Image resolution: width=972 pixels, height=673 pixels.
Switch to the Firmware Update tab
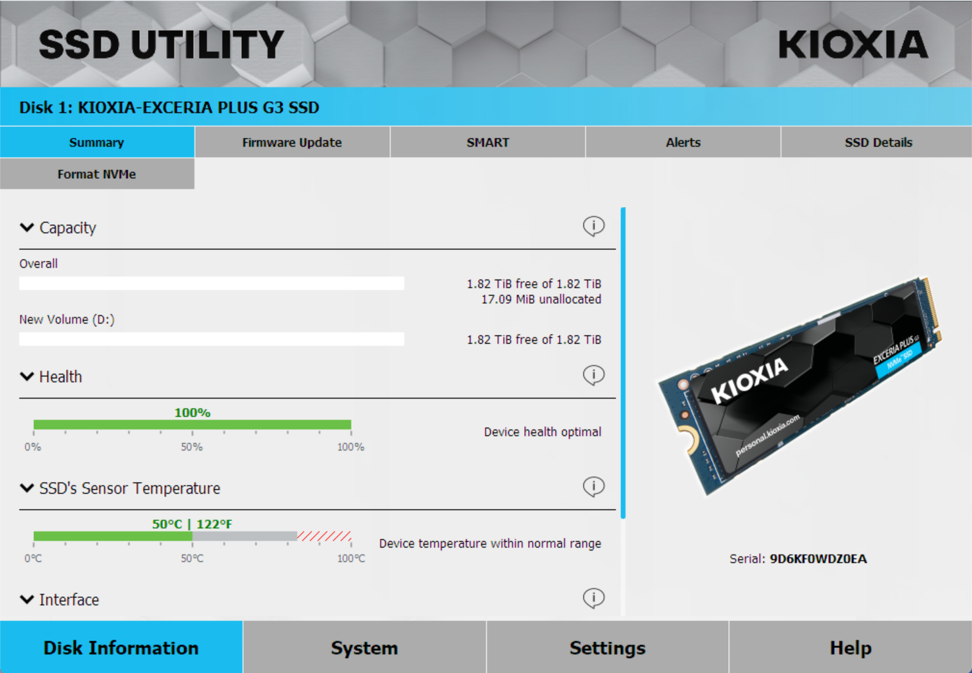292,142
